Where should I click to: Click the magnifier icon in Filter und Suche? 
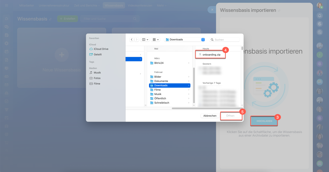point(135,19)
